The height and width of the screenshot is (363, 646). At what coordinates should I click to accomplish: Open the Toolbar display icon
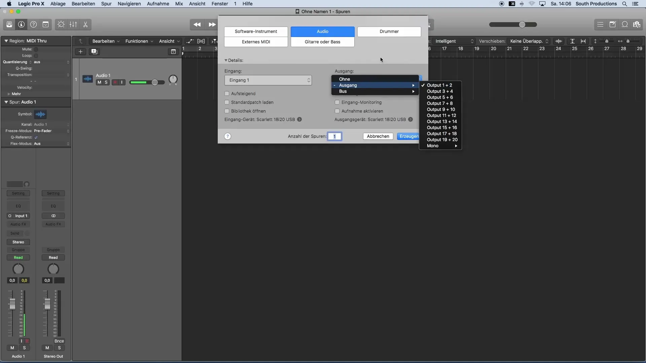[46, 25]
